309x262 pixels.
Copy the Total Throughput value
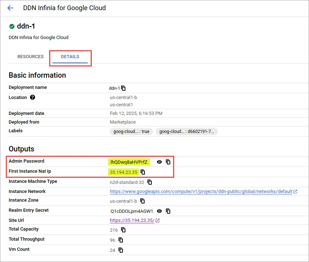tap(121, 240)
